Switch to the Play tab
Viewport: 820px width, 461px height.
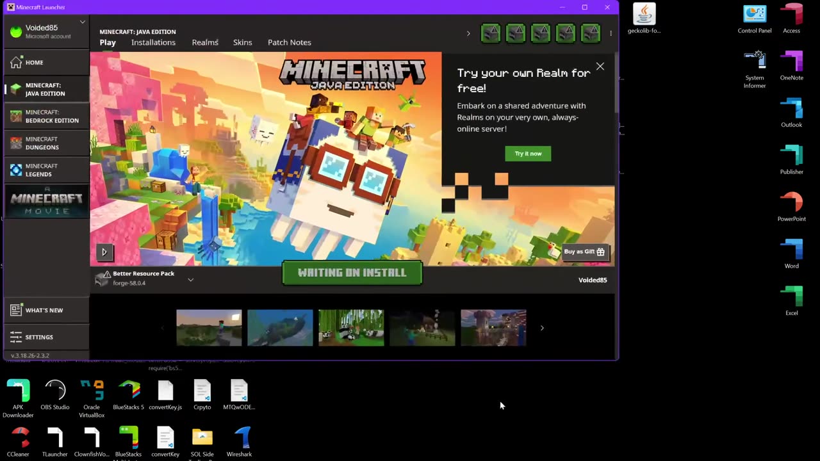108,42
